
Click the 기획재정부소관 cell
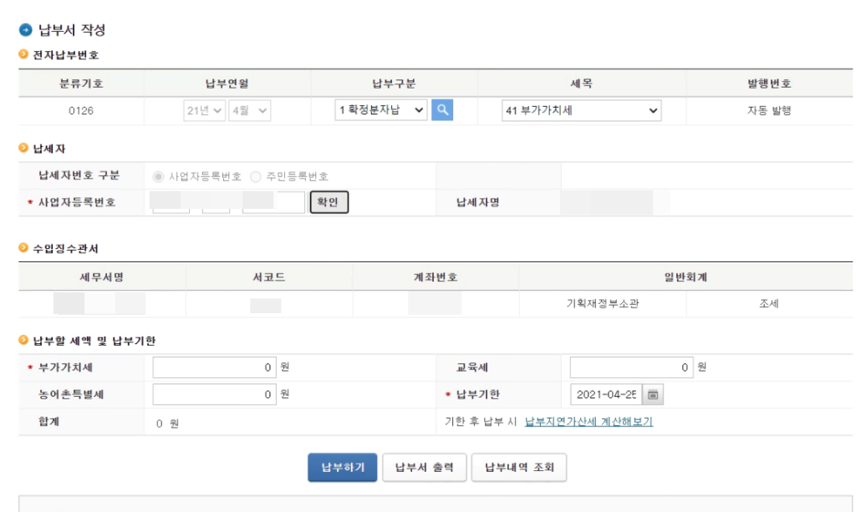pyautogui.click(x=603, y=304)
